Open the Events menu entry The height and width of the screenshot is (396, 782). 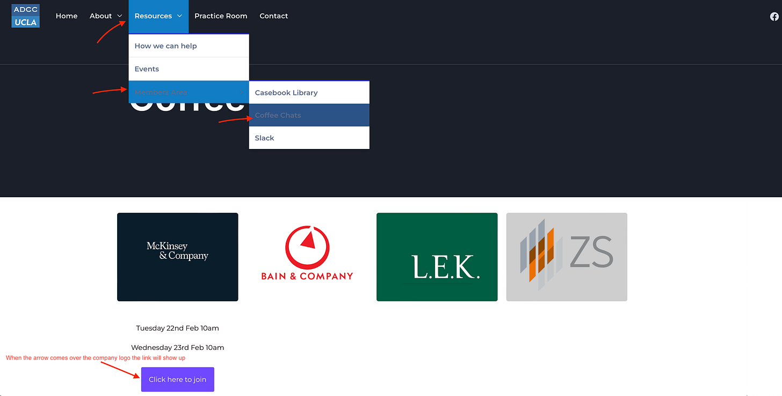click(x=189, y=69)
